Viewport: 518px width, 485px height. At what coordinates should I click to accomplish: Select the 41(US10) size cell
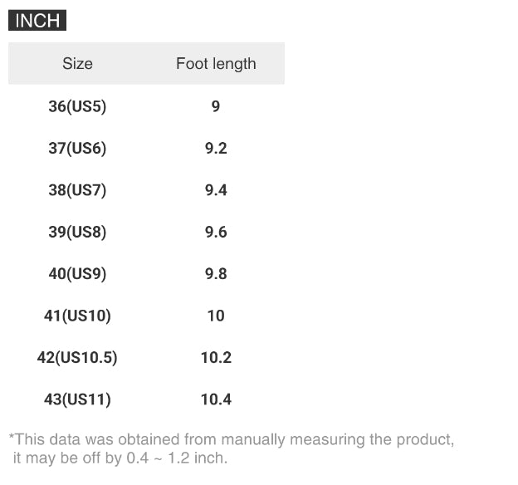point(77,316)
